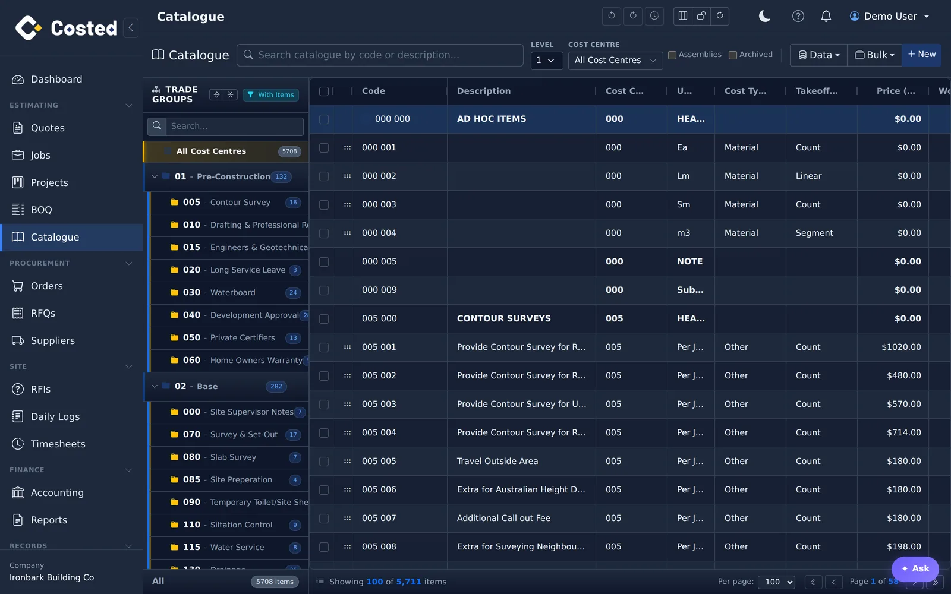Collapse the 01 Pre-Construction group
The image size is (951, 594).
[155, 176]
